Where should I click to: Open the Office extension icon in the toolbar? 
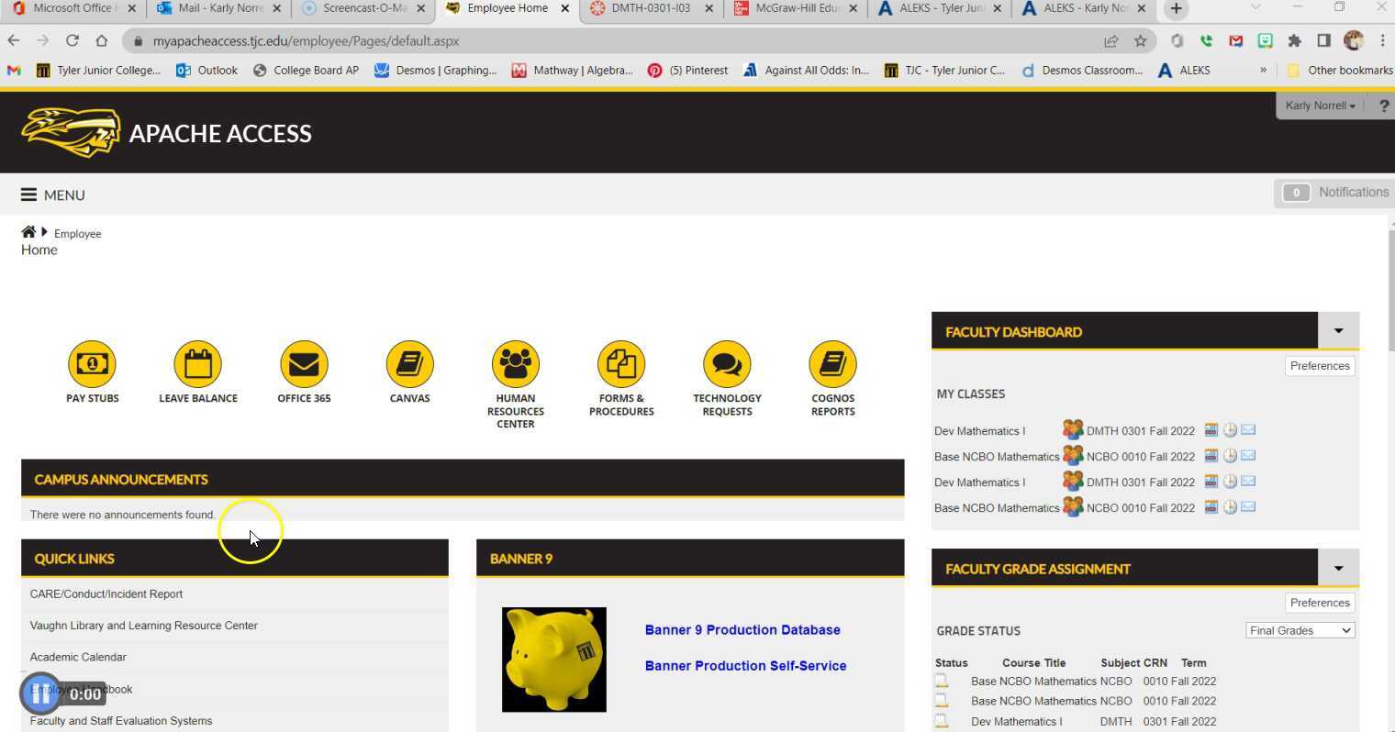[x=1177, y=40]
